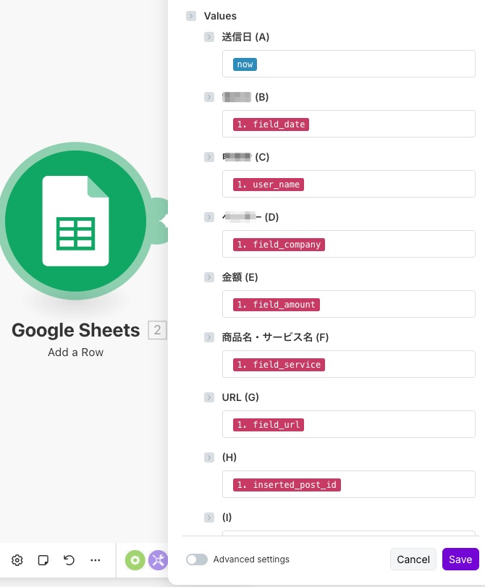Click the purple wrench tools icon
The width and height of the screenshot is (485, 587).
[158, 559]
